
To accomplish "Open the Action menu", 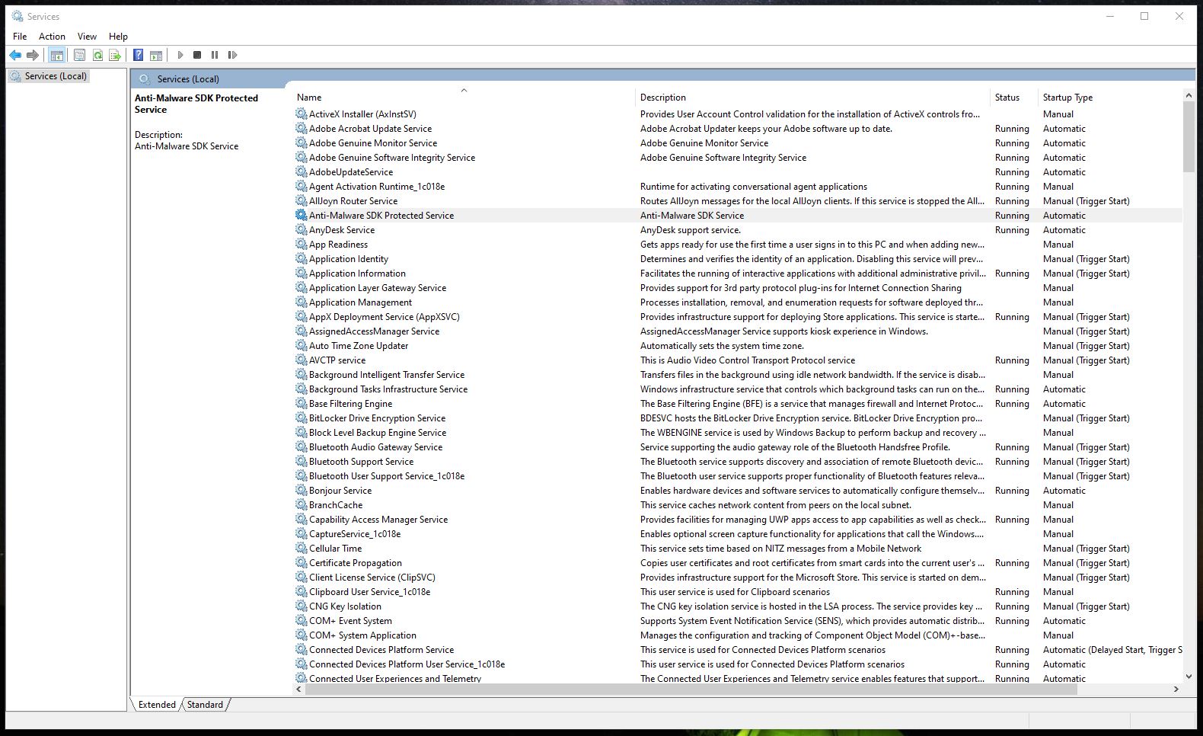I will [52, 37].
